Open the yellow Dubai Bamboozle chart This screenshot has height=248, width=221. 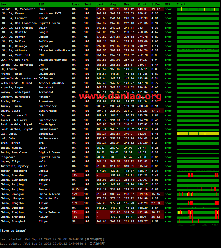198,134
